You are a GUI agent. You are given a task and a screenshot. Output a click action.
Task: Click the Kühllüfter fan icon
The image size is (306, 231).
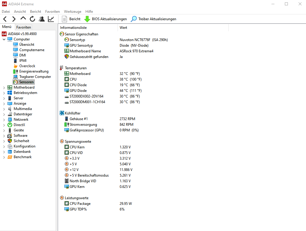pyautogui.click(x=62, y=113)
